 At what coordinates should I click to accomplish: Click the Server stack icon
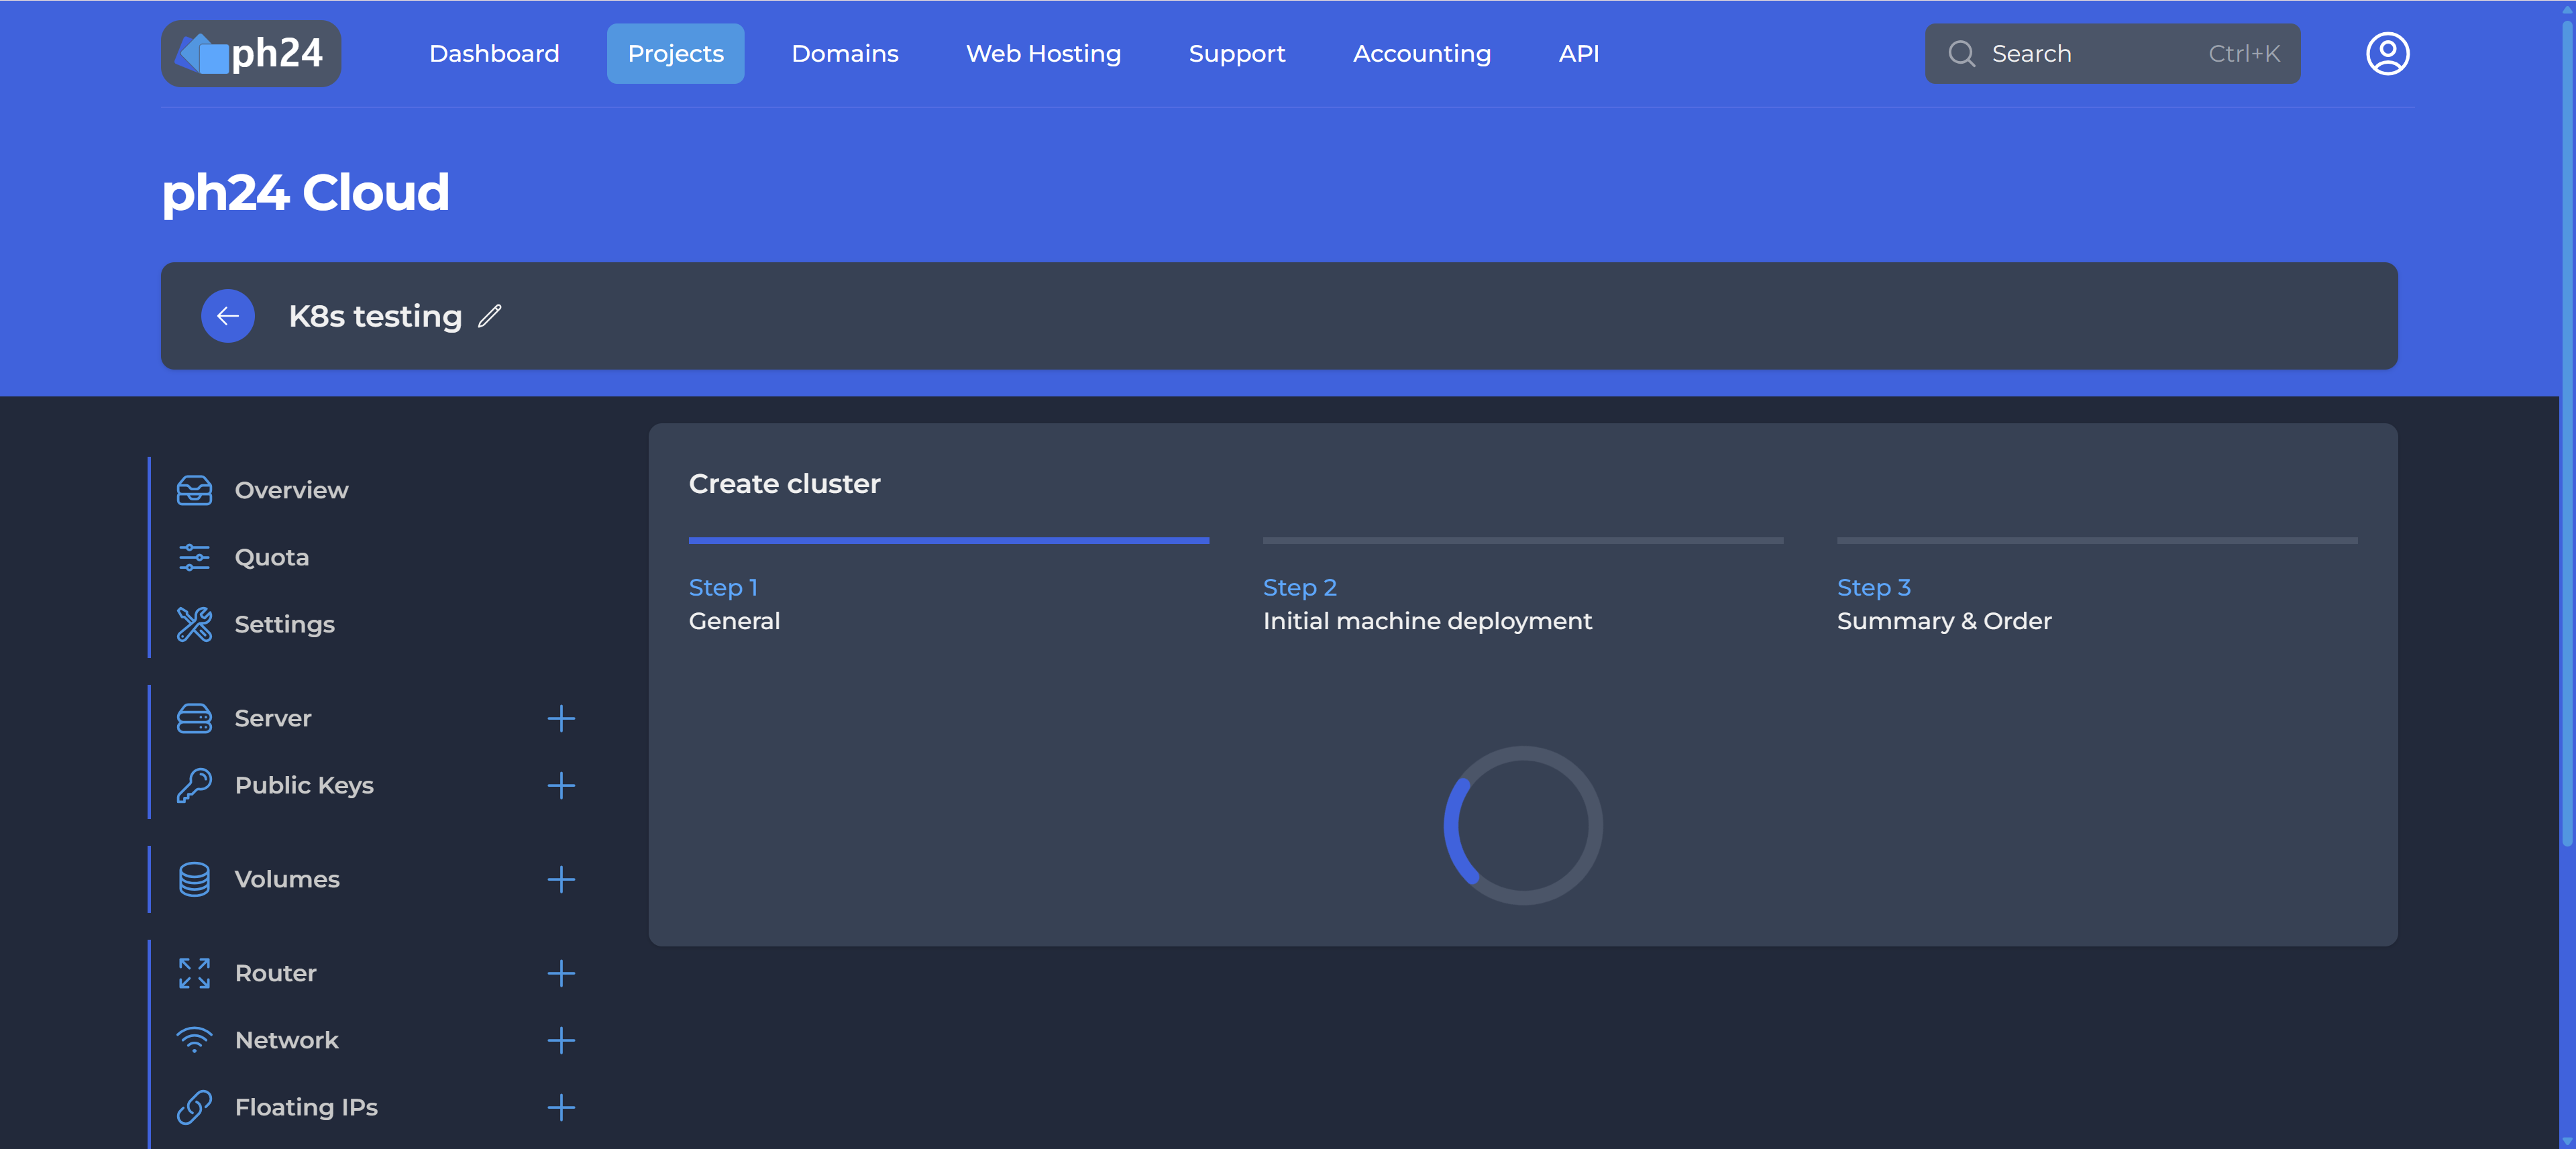(194, 718)
